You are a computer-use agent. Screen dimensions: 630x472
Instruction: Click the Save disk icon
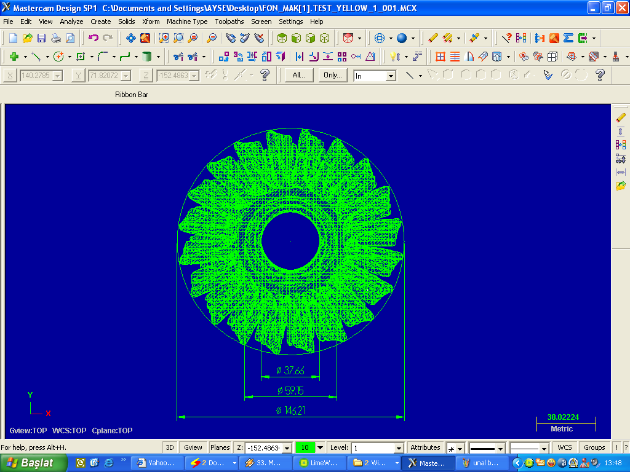point(41,38)
